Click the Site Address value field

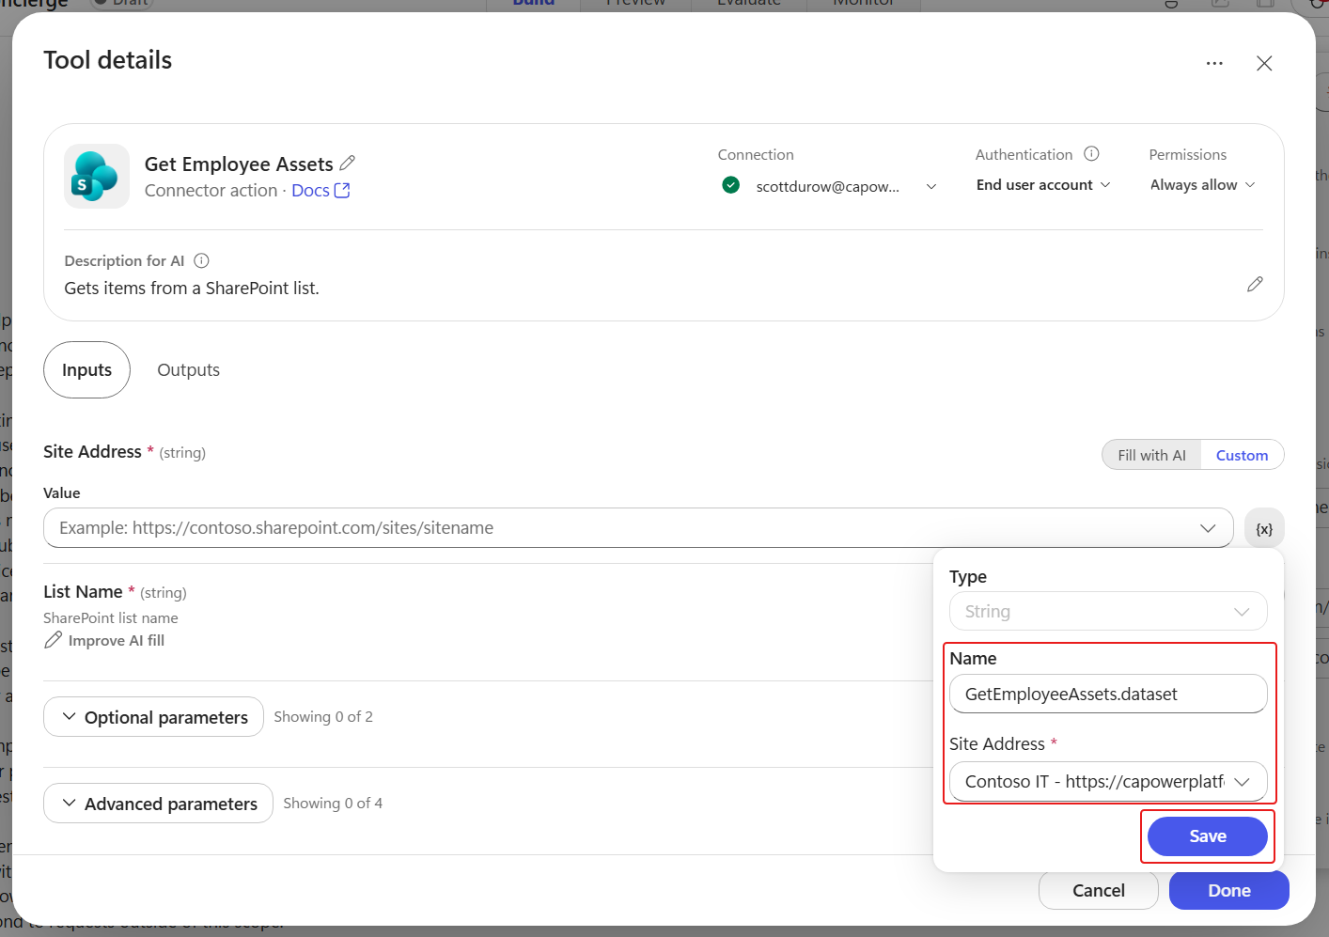click(x=638, y=527)
